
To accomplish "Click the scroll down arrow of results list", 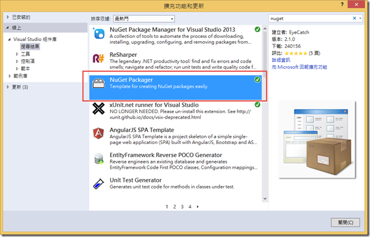I will point(265,199).
